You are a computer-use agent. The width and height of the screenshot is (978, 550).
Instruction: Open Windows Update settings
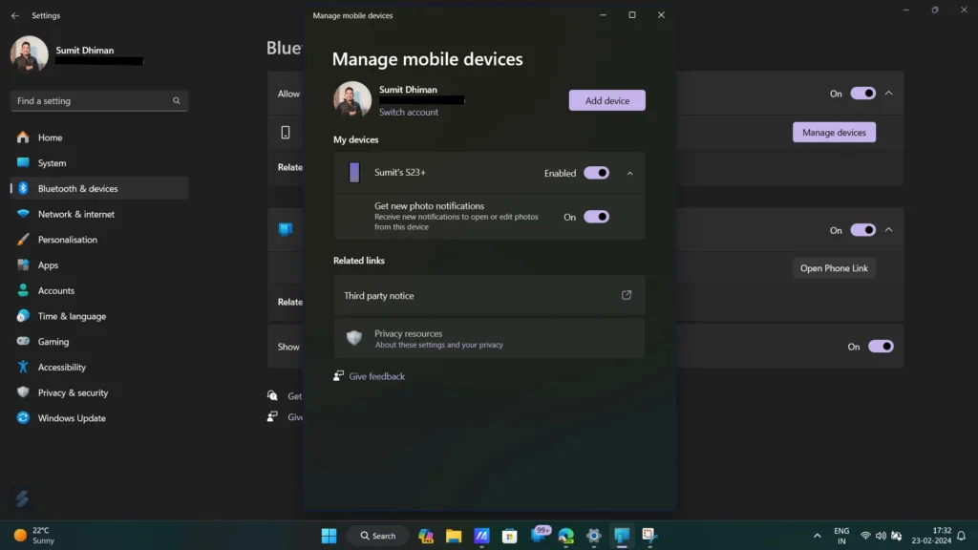99,418
